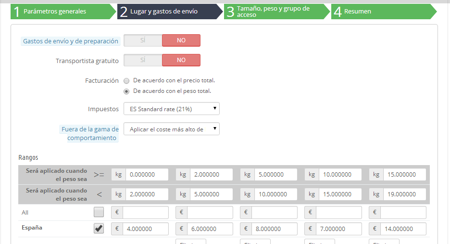Viewport: 450px width, 244px height.
Task: Open the Impuestos dropdown
Action: pyautogui.click(x=172, y=109)
